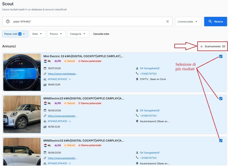
Task: Open the Mini Electric 33 kWh listing title
Action: pos(83,56)
